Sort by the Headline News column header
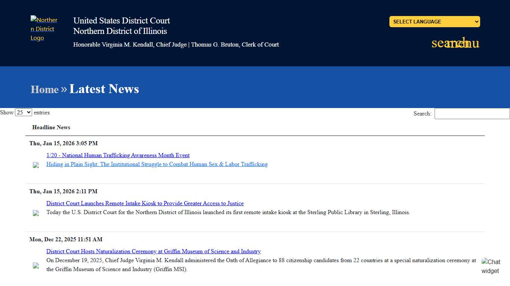 pos(51,127)
